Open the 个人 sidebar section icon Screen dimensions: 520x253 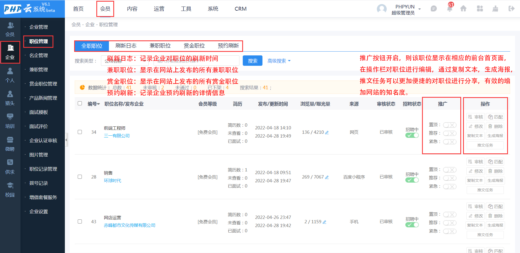point(10,71)
